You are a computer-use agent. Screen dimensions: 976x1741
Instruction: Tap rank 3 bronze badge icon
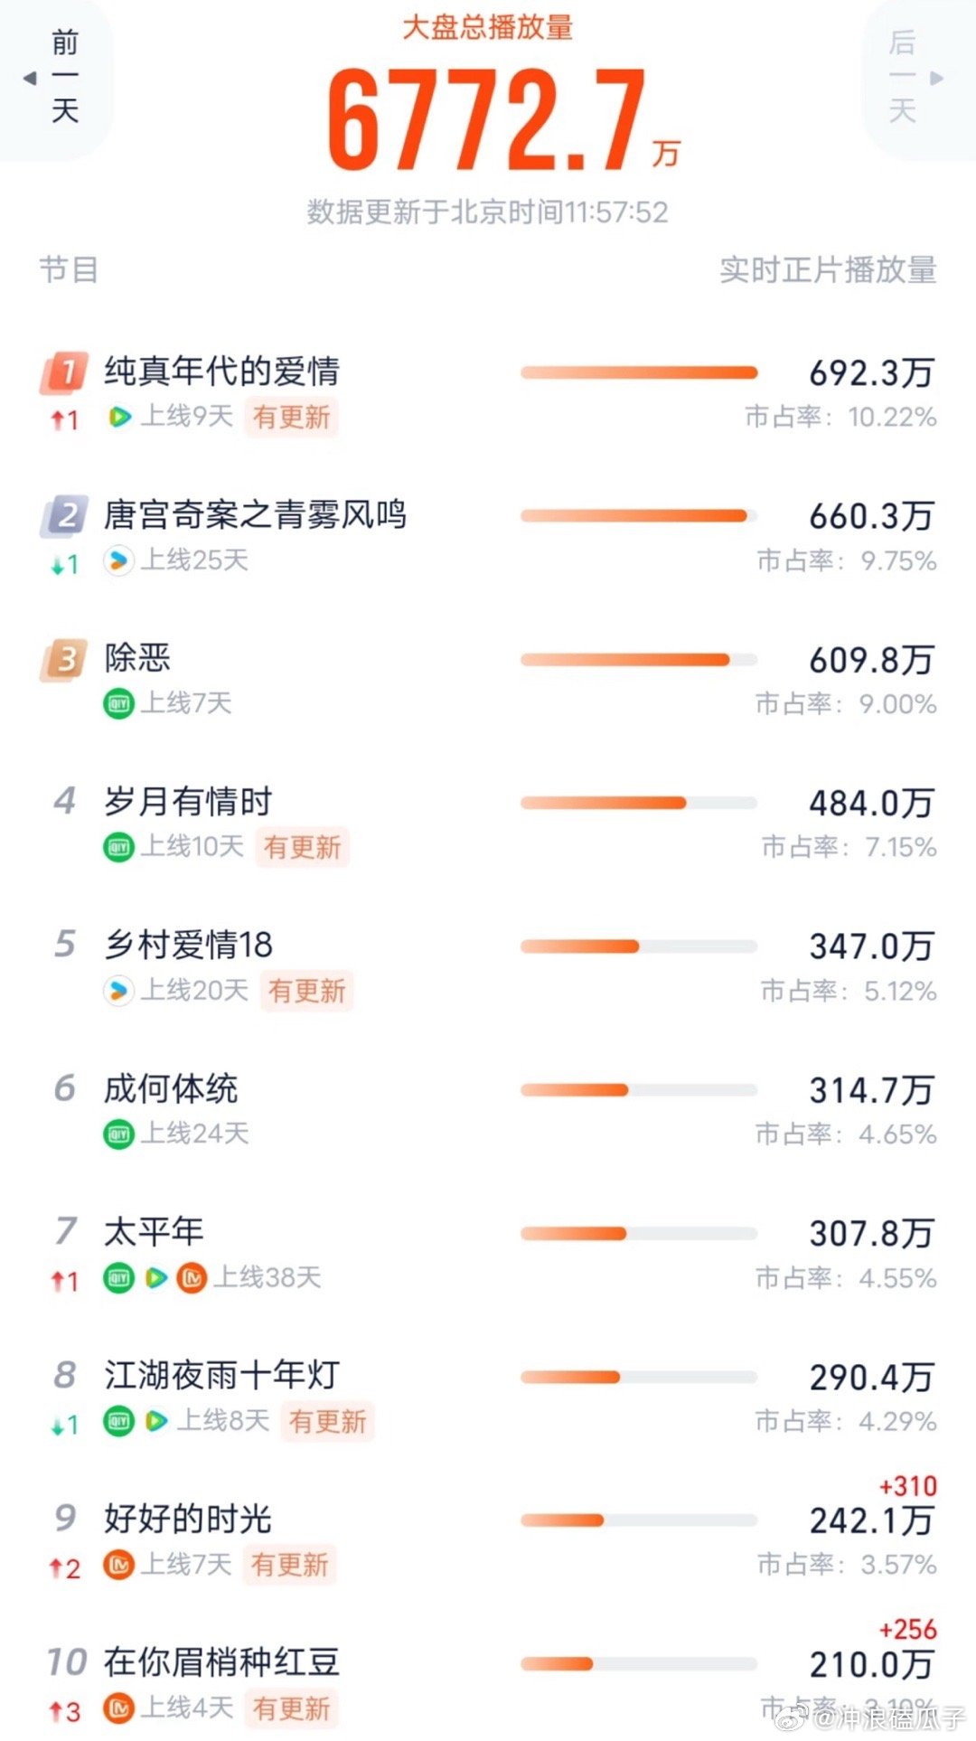[x=64, y=659]
